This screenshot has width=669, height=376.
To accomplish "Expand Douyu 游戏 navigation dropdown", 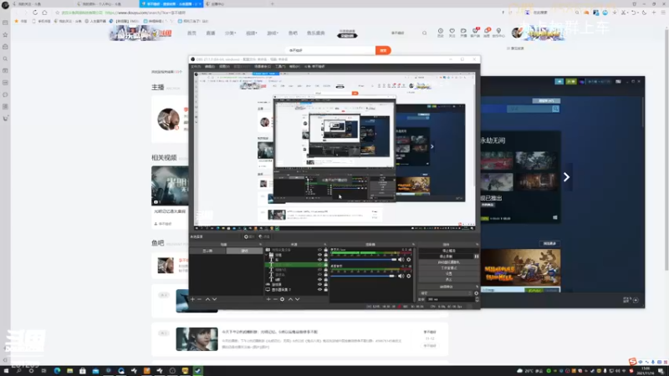I will point(273,33).
